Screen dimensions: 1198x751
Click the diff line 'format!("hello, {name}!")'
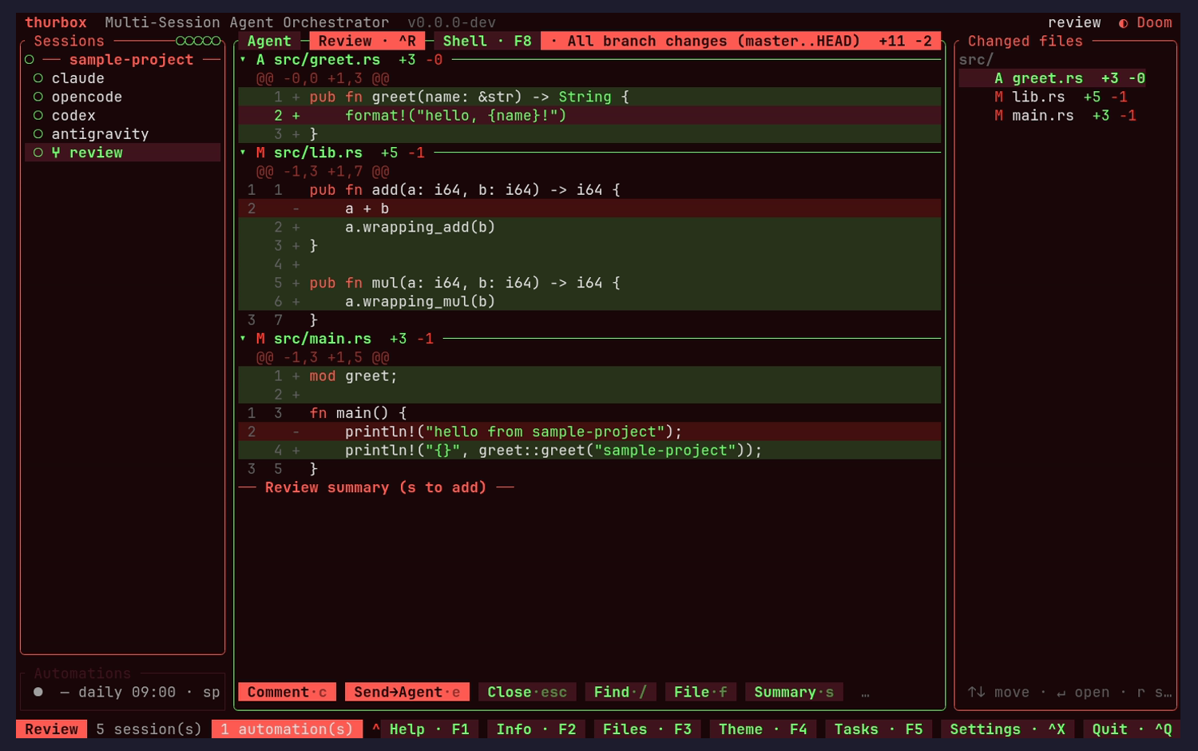589,116
